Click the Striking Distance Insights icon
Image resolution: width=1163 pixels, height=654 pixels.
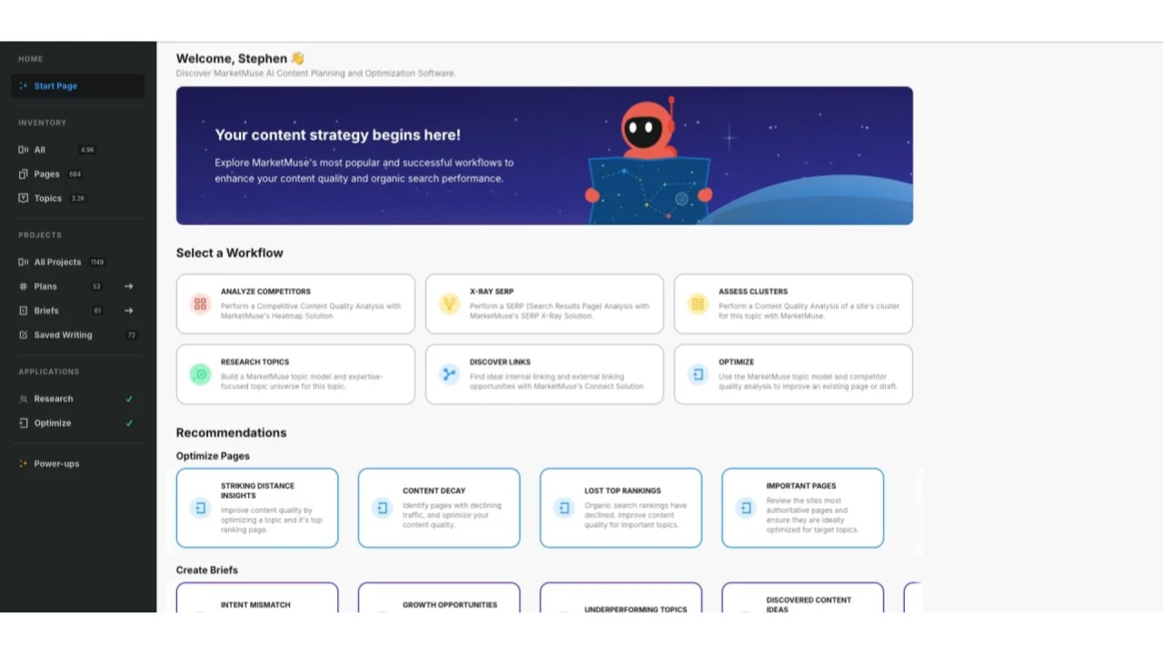(x=201, y=508)
